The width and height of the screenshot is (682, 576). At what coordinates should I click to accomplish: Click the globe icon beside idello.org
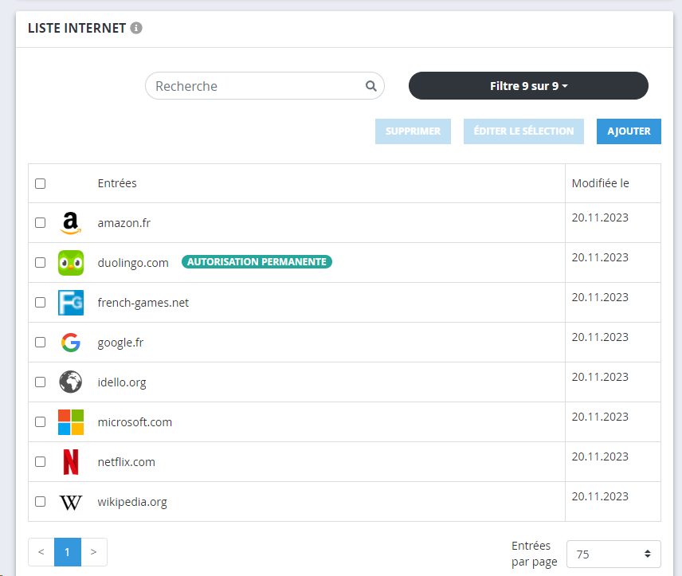[x=71, y=382]
